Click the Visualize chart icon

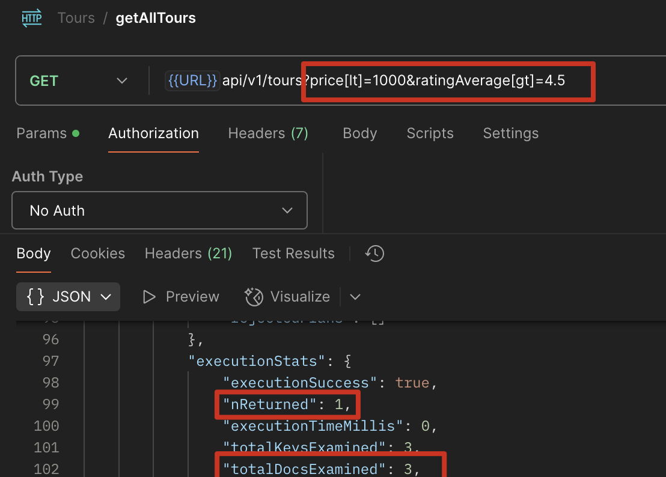(x=254, y=297)
